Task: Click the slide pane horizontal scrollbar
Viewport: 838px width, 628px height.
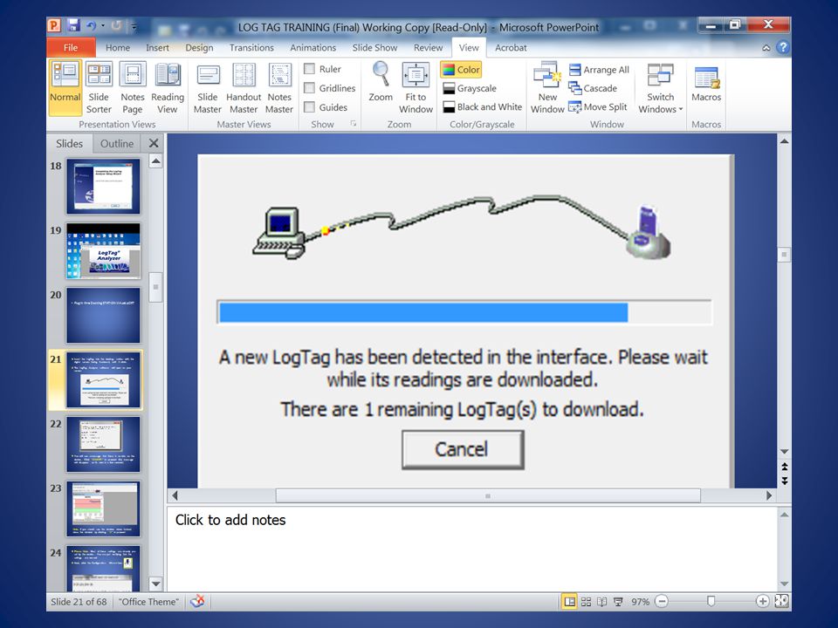Action: click(x=487, y=495)
